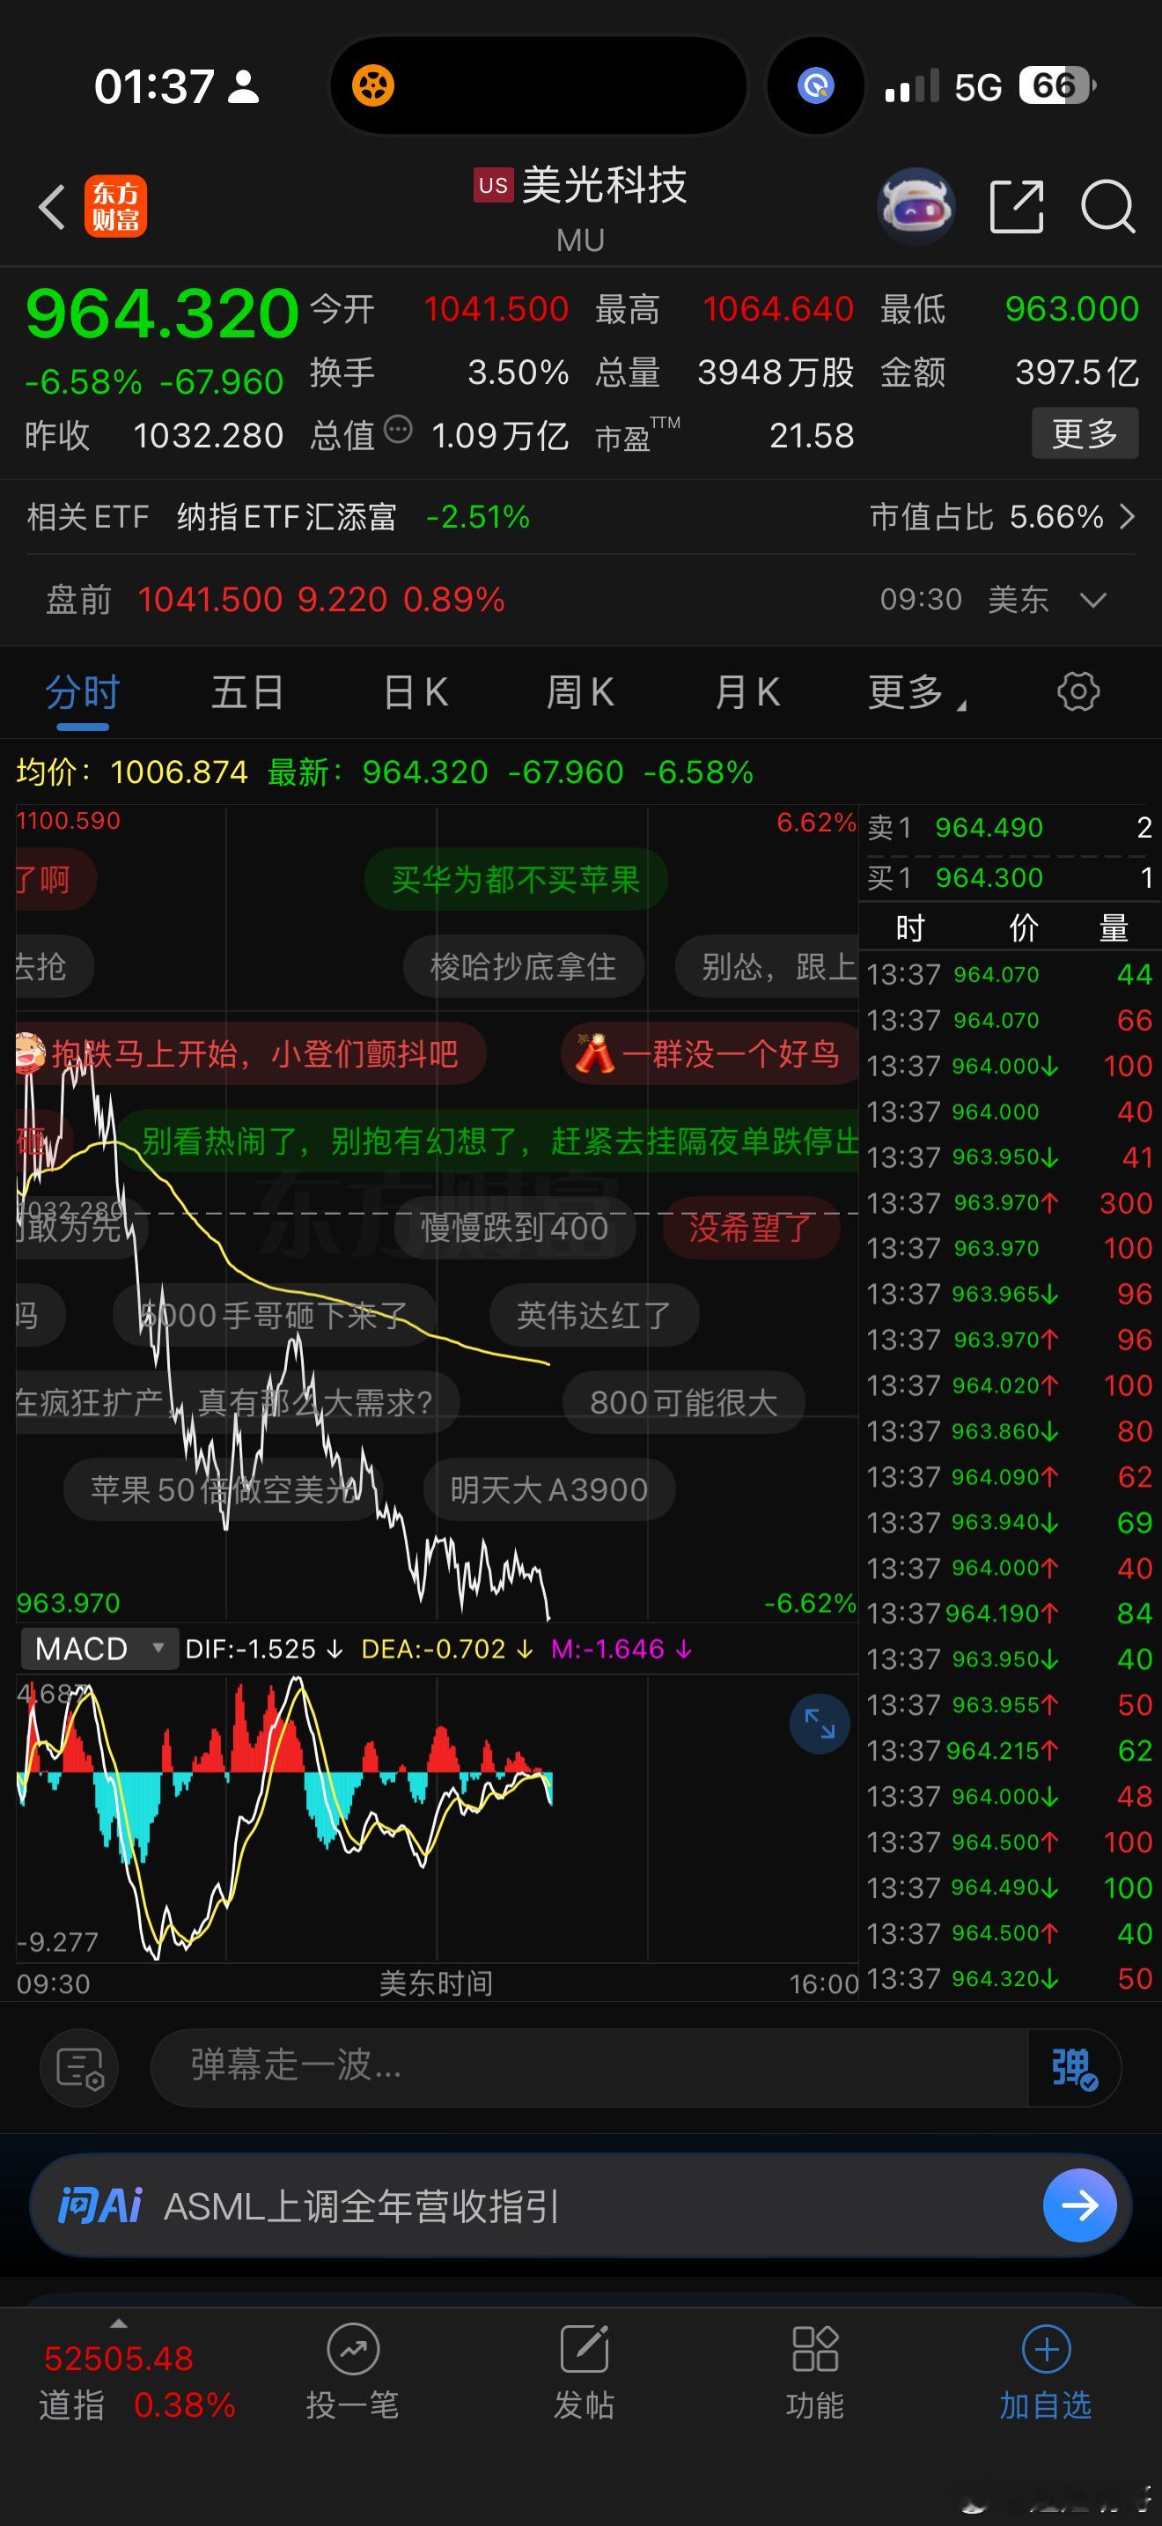Tap the blue screen recording indicator

tap(815, 85)
